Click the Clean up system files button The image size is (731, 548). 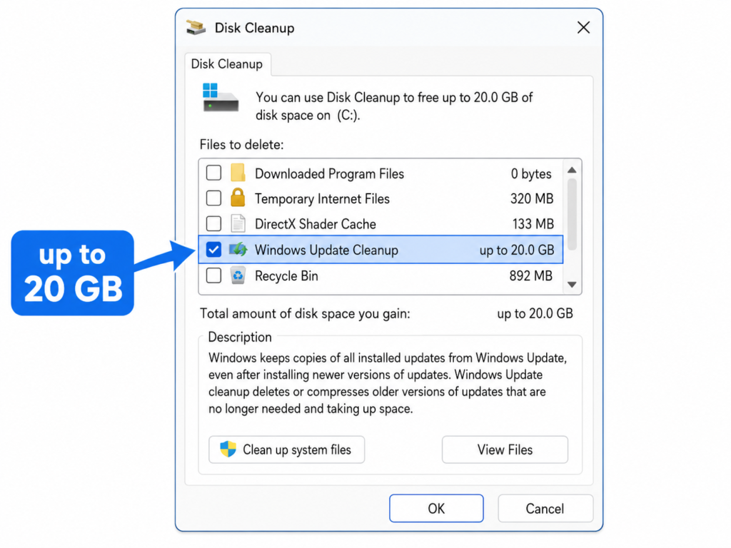click(287, 450)
